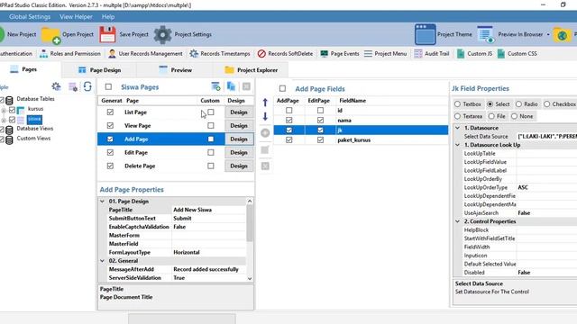Open Records SoftDelete option
The height and width of the screenshot is (324, 577).
point(285,54)
